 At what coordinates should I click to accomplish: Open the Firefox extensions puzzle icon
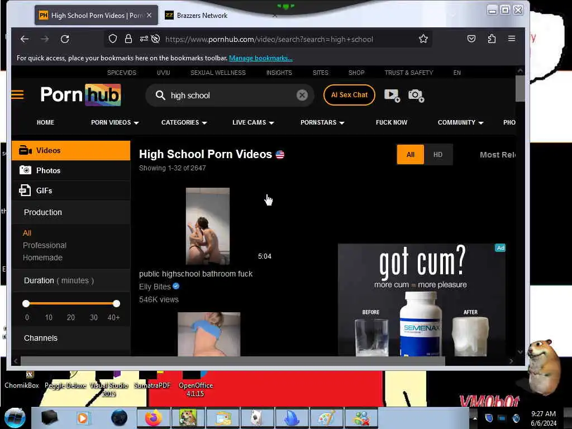tap(492, 39)
